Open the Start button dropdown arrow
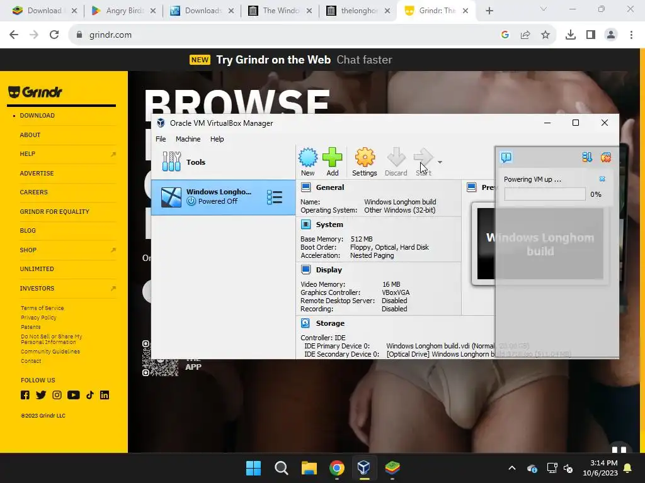The height and width of the screenshot is (483, 645). click(440, 162)
